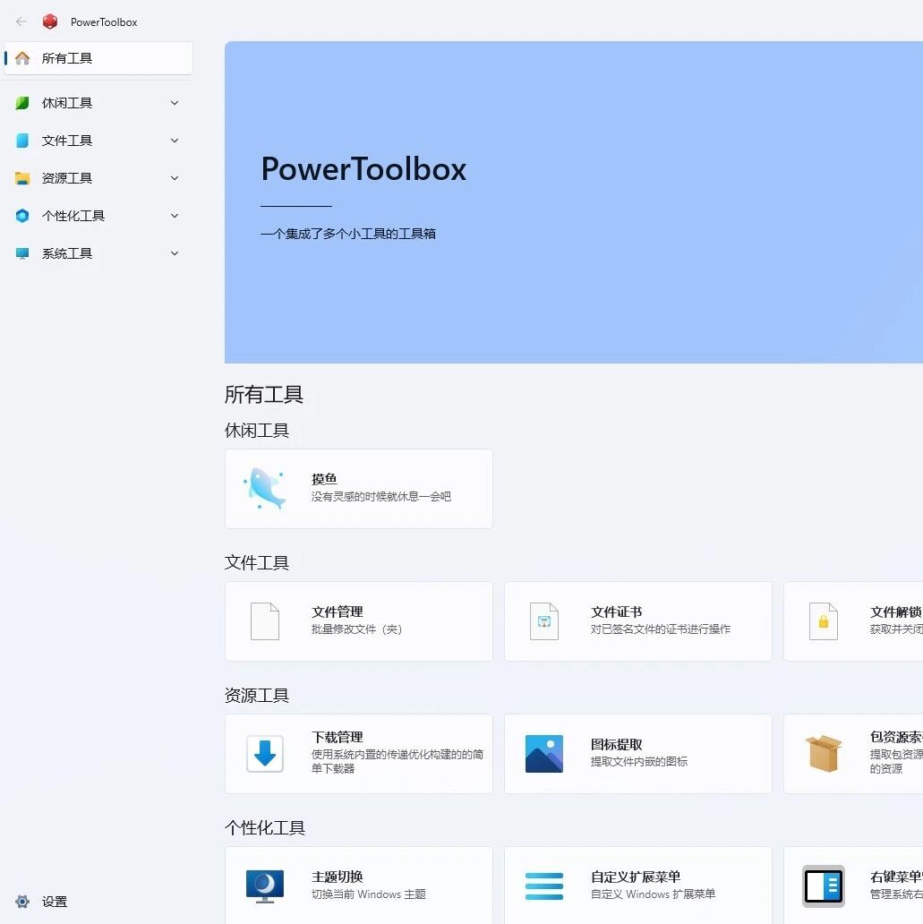923x924 pixels.
Task: Click the blue file icon for 文件工具
Action: click(22, 141)
